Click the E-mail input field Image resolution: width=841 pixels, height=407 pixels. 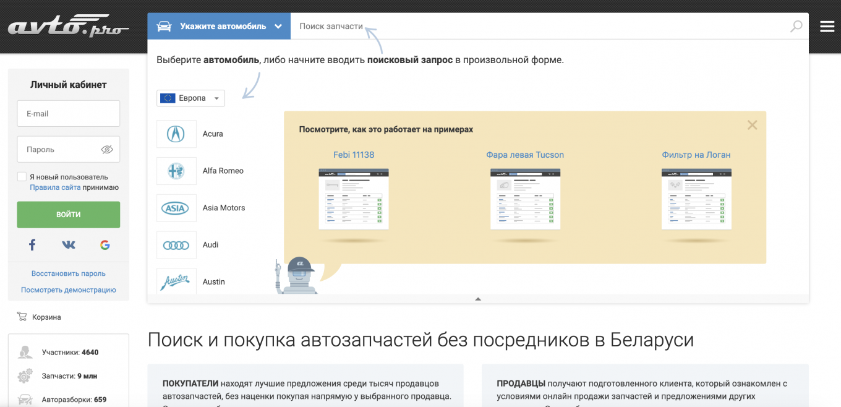(68, 113)
